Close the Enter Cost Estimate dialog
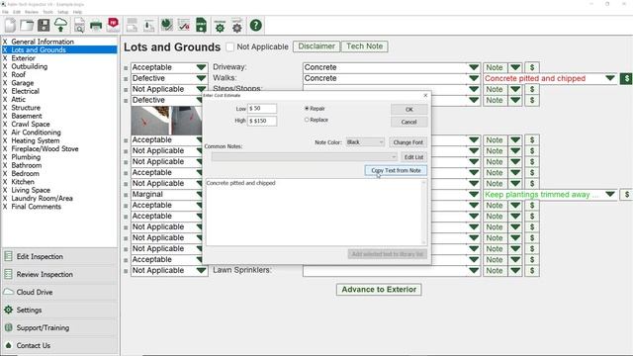 [x=425, y=96]
